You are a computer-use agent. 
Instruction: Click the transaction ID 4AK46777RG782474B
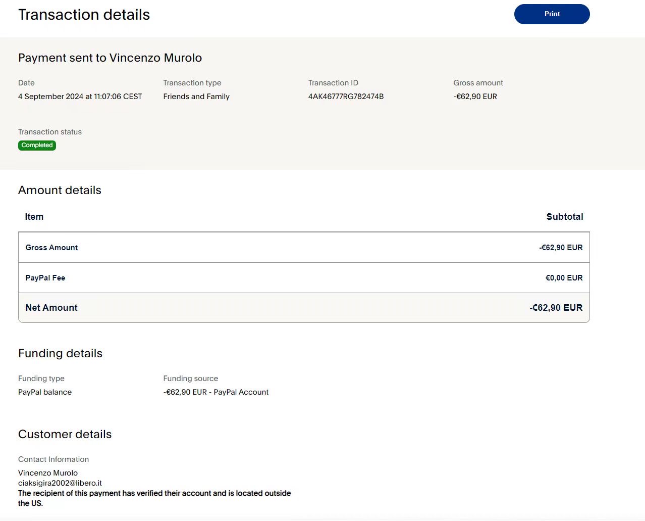[x=346, y=97]
